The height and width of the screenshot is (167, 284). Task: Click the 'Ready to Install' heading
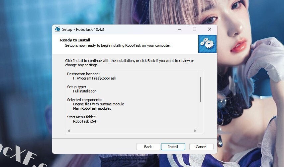75,40
